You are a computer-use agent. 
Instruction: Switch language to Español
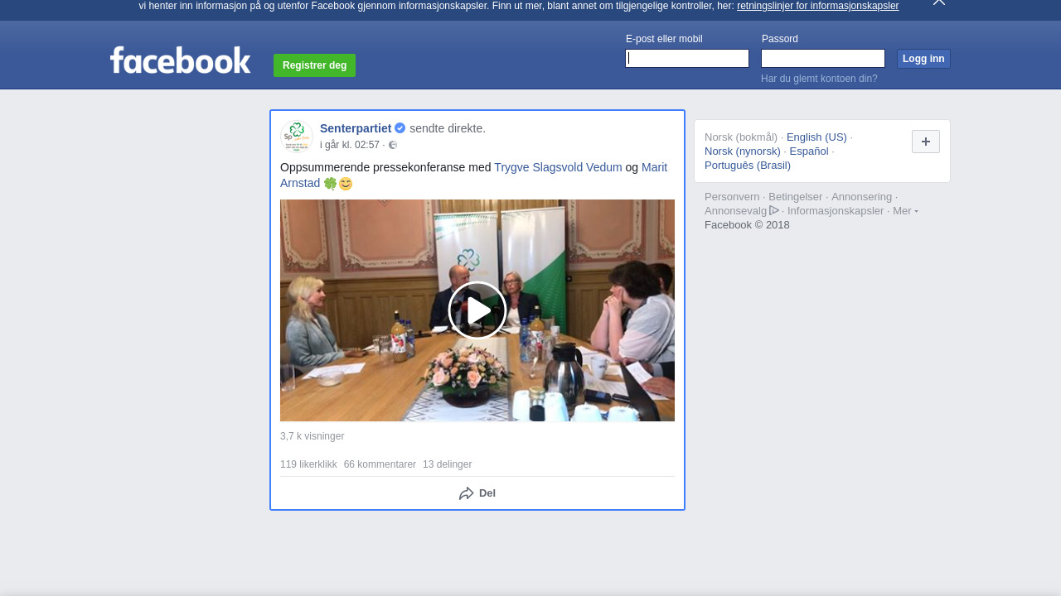809,151
